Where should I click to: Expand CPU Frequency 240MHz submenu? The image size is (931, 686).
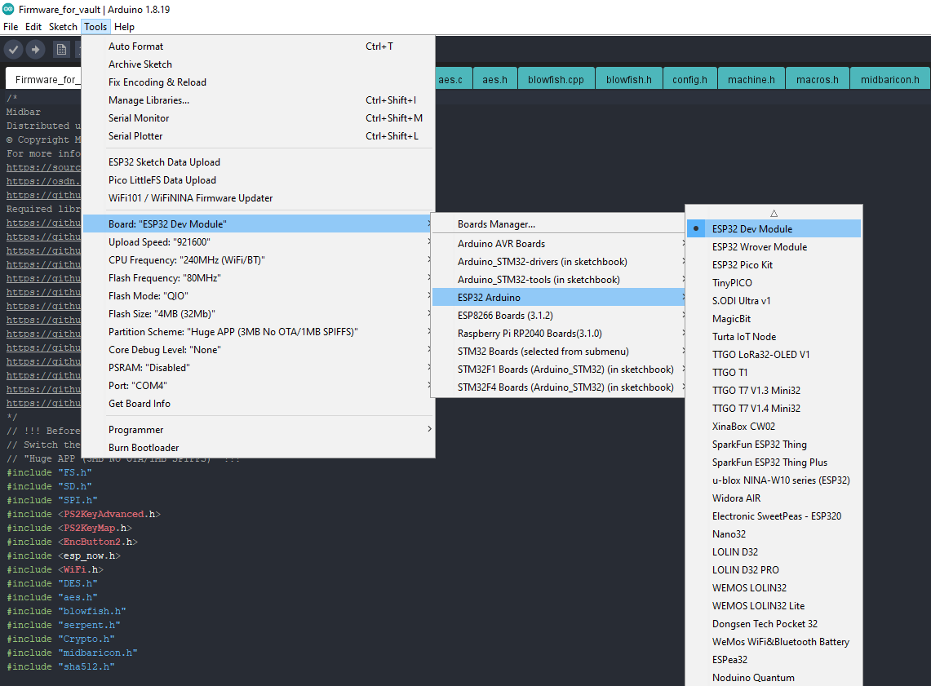click(258, 260)
